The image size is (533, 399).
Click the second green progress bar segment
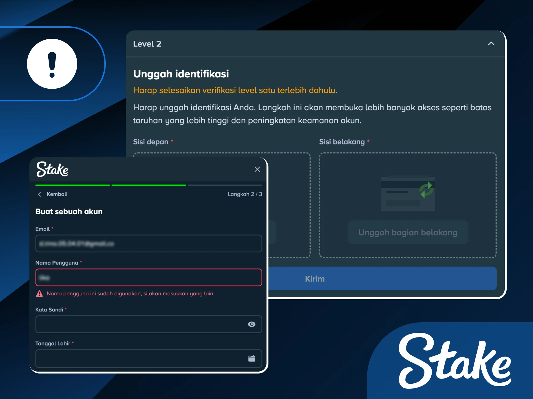pyautogui.click(x=149, y=185)
